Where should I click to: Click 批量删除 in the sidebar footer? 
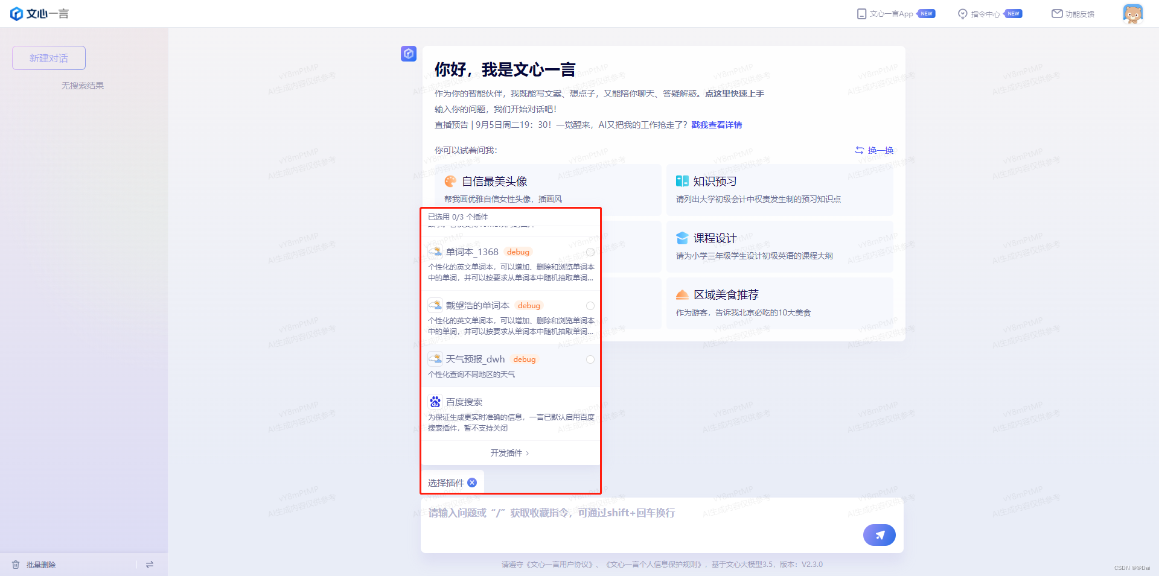pyautogui.click(x=41, y=565)
